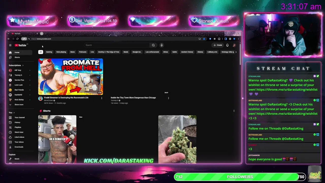This screenshot has height=183, width=325.
Task: Select the Culinary arts filter chip
Action: coord(212,52)
